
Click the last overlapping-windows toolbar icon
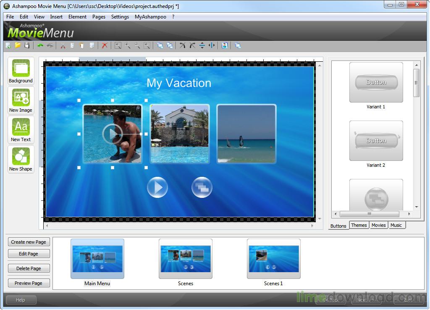[x=238, y=45]
